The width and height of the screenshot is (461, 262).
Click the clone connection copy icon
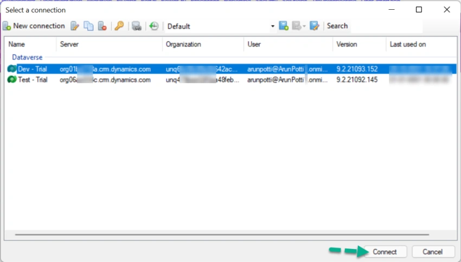pos(88,26)
